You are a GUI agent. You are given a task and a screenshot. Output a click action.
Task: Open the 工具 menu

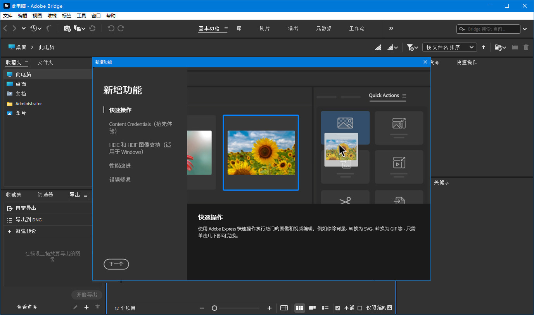[81, 15]
